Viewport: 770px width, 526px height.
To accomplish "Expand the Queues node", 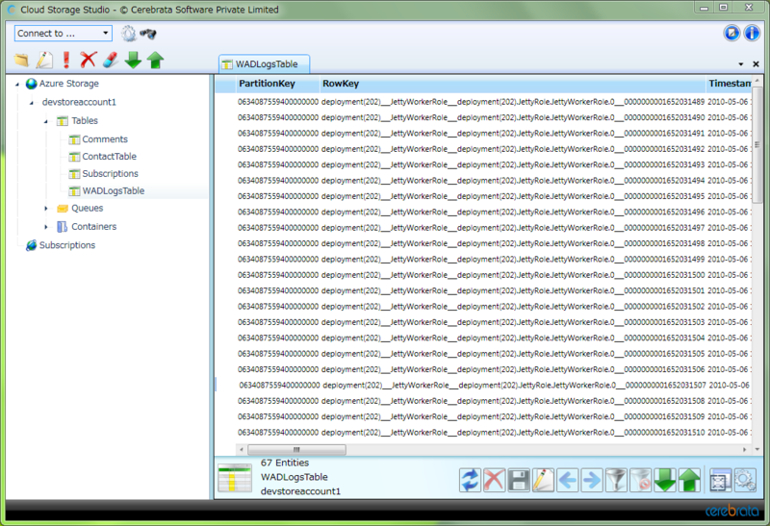I will [x=46, y=209].
